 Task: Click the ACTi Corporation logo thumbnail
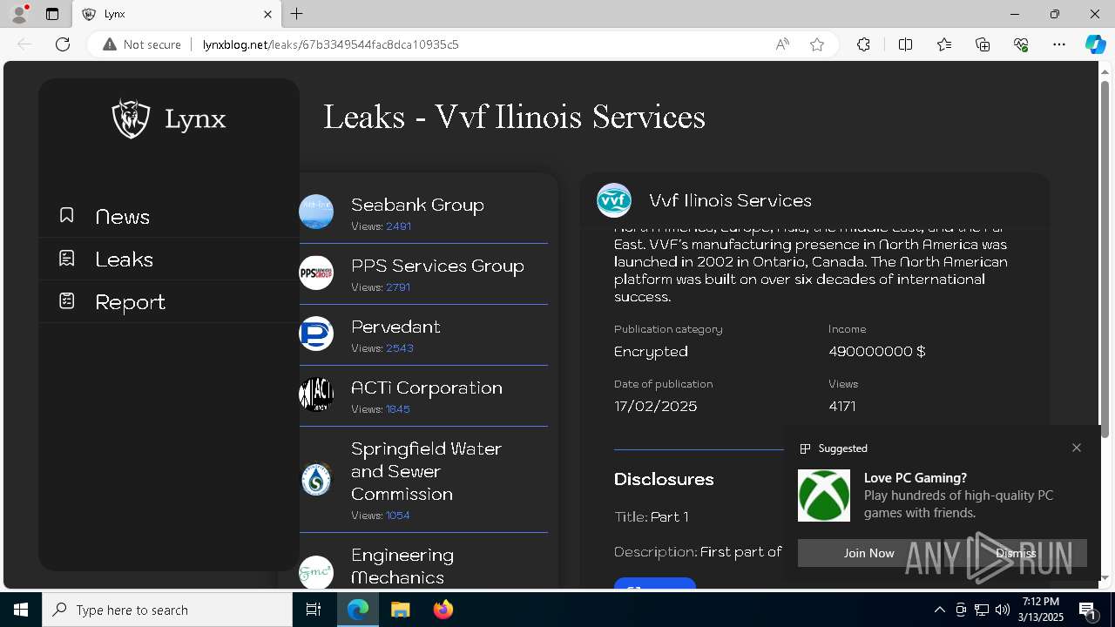(316, 394)
